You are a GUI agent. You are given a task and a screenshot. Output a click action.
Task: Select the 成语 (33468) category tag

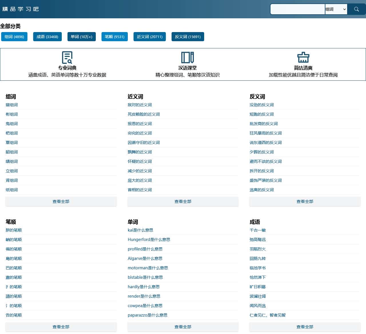(x=47, y=37)
